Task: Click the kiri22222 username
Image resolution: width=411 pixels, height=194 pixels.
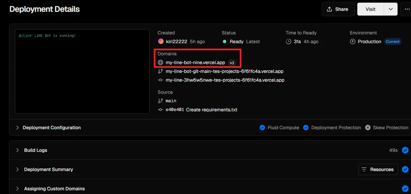Action: tap(177, 41)
